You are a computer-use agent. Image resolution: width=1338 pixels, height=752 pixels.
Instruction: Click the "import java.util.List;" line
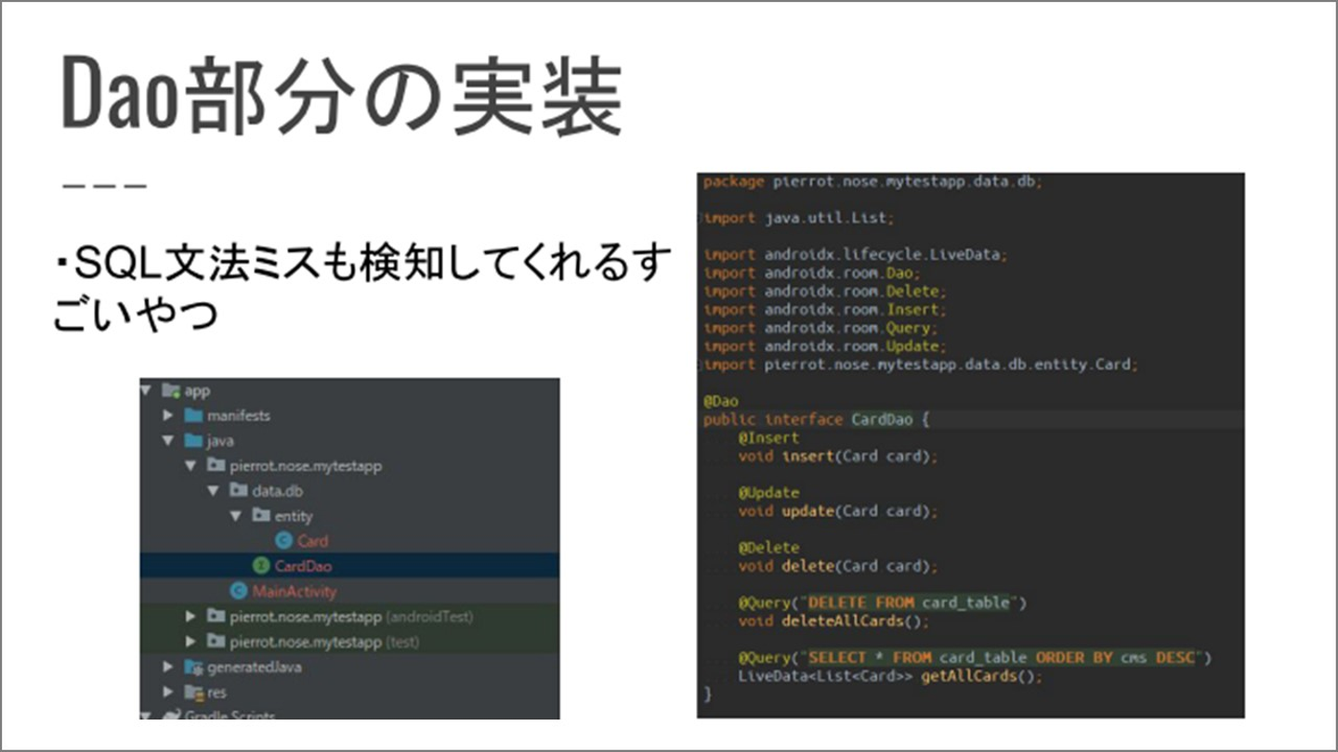(x=799, y=218)
